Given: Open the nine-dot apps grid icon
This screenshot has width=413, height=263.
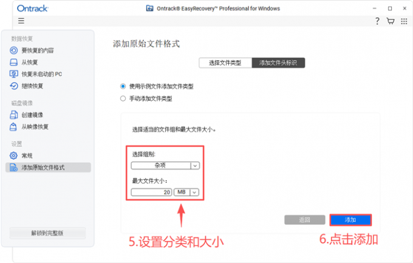Looking at the screenshot, I should click(x=404, y=21).
